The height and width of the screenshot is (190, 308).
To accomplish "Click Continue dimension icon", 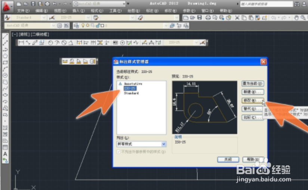I will (93, 42).
